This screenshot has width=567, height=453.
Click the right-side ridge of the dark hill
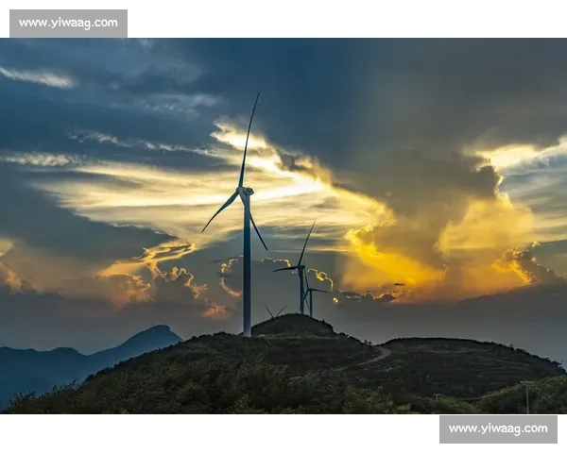click(472, 354)
